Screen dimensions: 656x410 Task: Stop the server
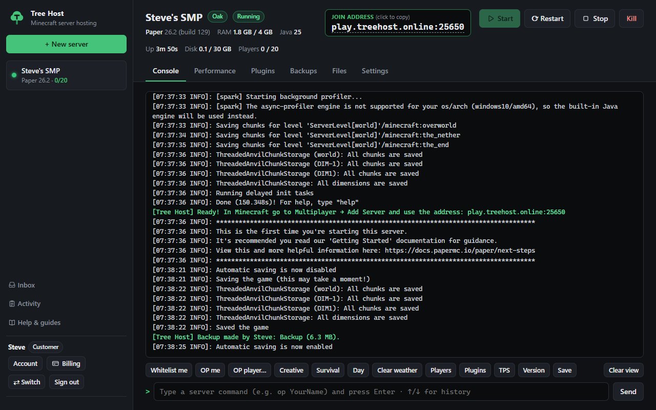(x=594, y=18)
